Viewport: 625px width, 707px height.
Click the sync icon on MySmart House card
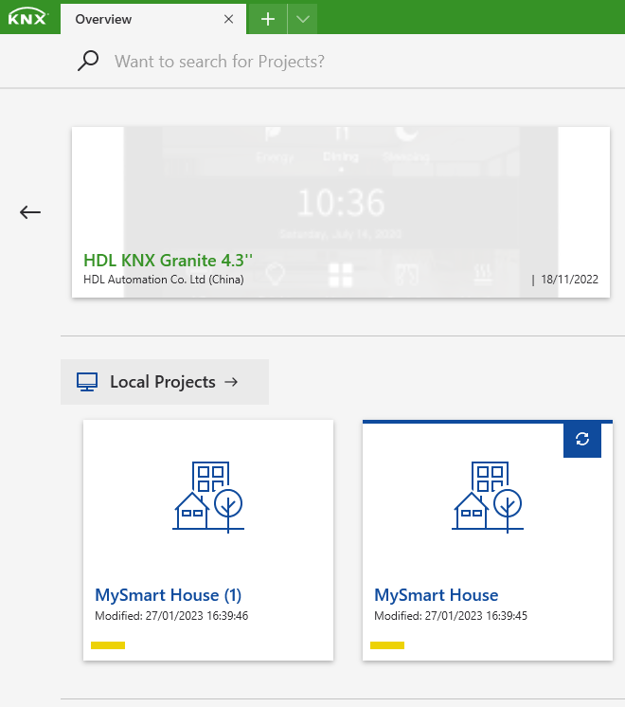tap(582, 439)
